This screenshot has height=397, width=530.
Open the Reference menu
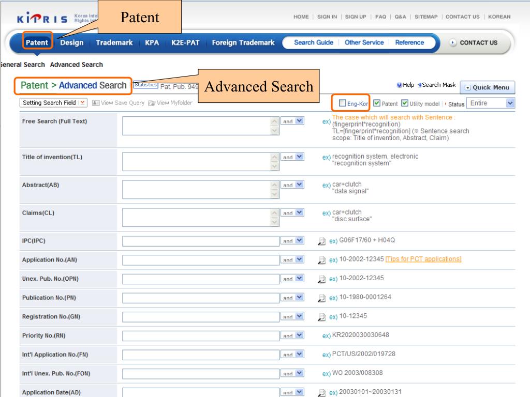409,42
